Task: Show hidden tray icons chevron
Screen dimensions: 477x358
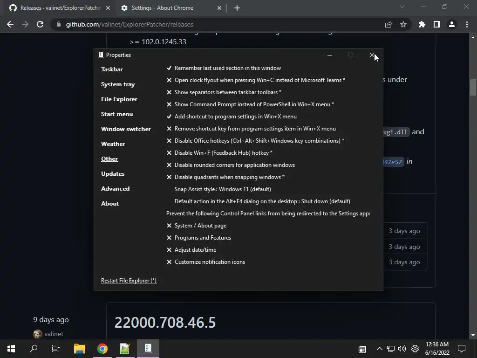Action: 379,349
